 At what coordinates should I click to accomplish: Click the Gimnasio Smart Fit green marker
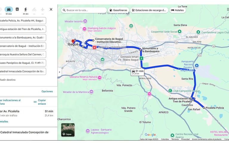coord(141,58)
